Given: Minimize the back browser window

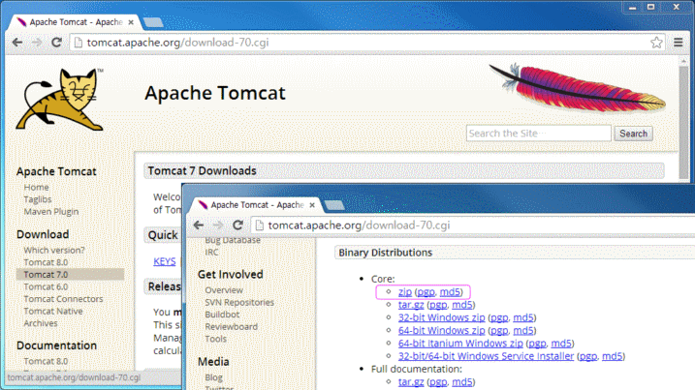Looking at the screenshot, I should 633,7.
